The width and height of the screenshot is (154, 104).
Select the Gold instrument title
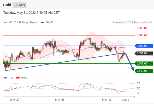[x=7, y=5]
